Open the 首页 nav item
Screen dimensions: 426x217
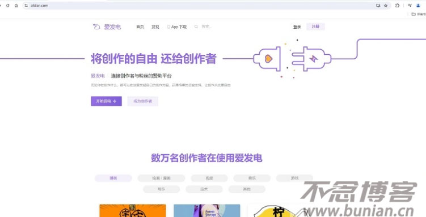[x=140, y=27]
